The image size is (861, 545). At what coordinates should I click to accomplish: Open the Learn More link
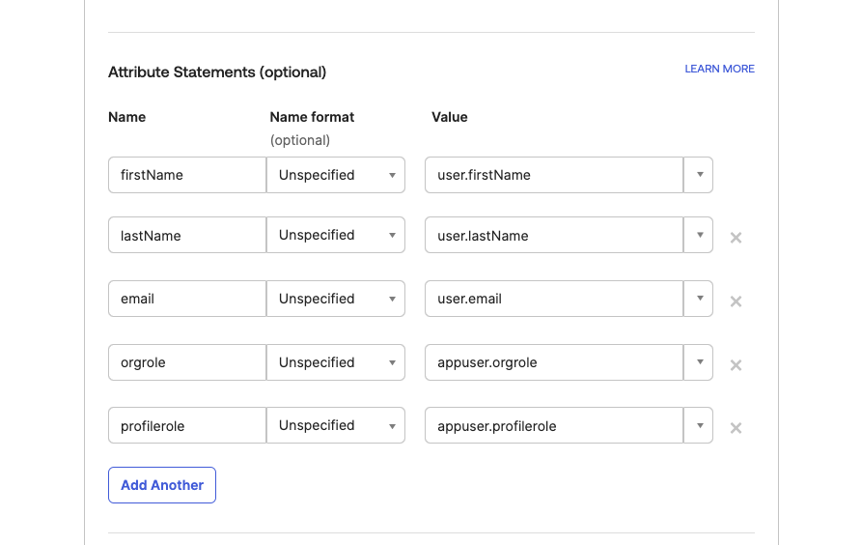point(719,70)
